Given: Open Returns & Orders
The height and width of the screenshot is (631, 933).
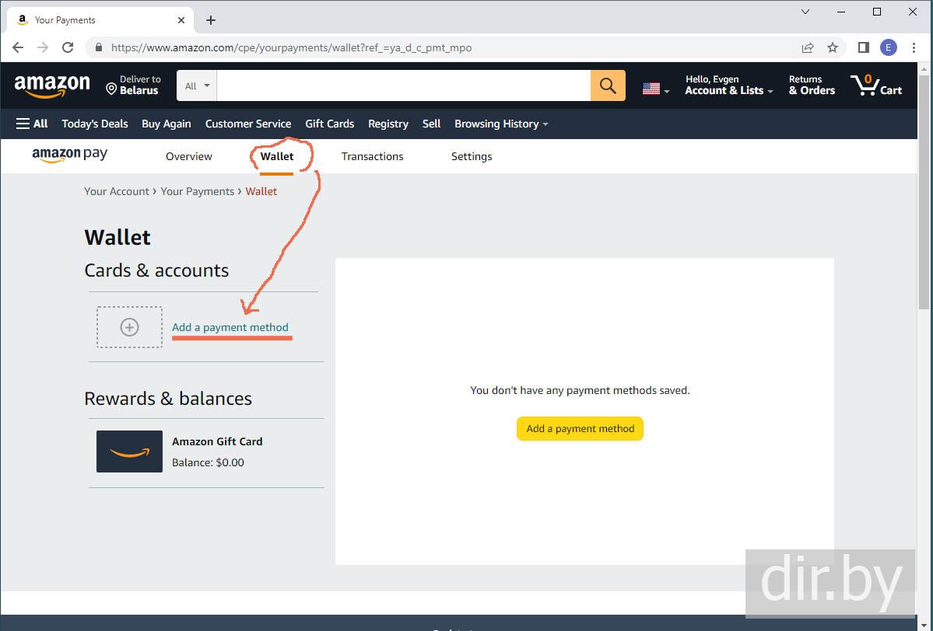Looking at the screenshot, I should [812, 85].
